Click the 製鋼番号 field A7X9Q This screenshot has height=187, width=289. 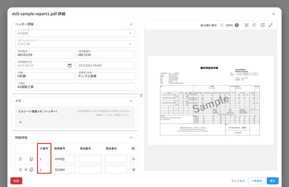(x=64, y=159)
